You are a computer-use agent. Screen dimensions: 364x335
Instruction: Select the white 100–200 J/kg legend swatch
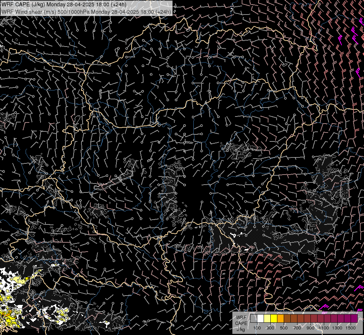261,319
